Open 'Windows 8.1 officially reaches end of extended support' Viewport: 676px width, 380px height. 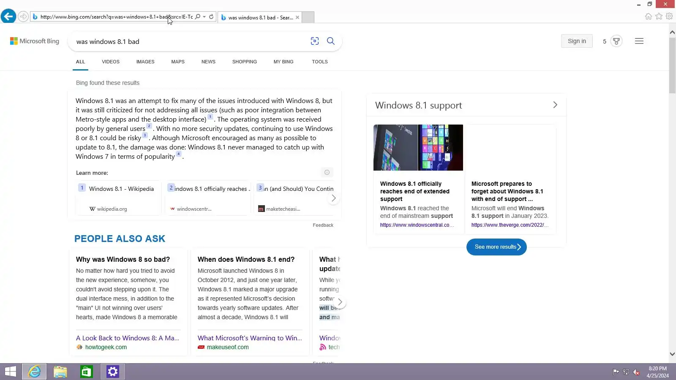tap(415, 191)
